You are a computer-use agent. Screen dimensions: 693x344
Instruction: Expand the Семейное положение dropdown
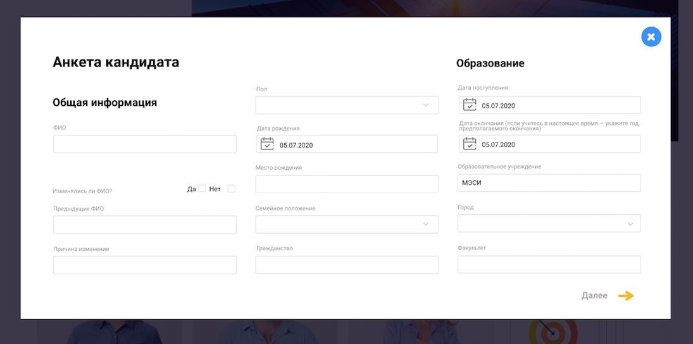pos(347,224)
